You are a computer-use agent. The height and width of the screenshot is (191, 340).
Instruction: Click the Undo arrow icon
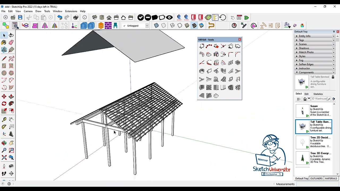pos(59,18)
